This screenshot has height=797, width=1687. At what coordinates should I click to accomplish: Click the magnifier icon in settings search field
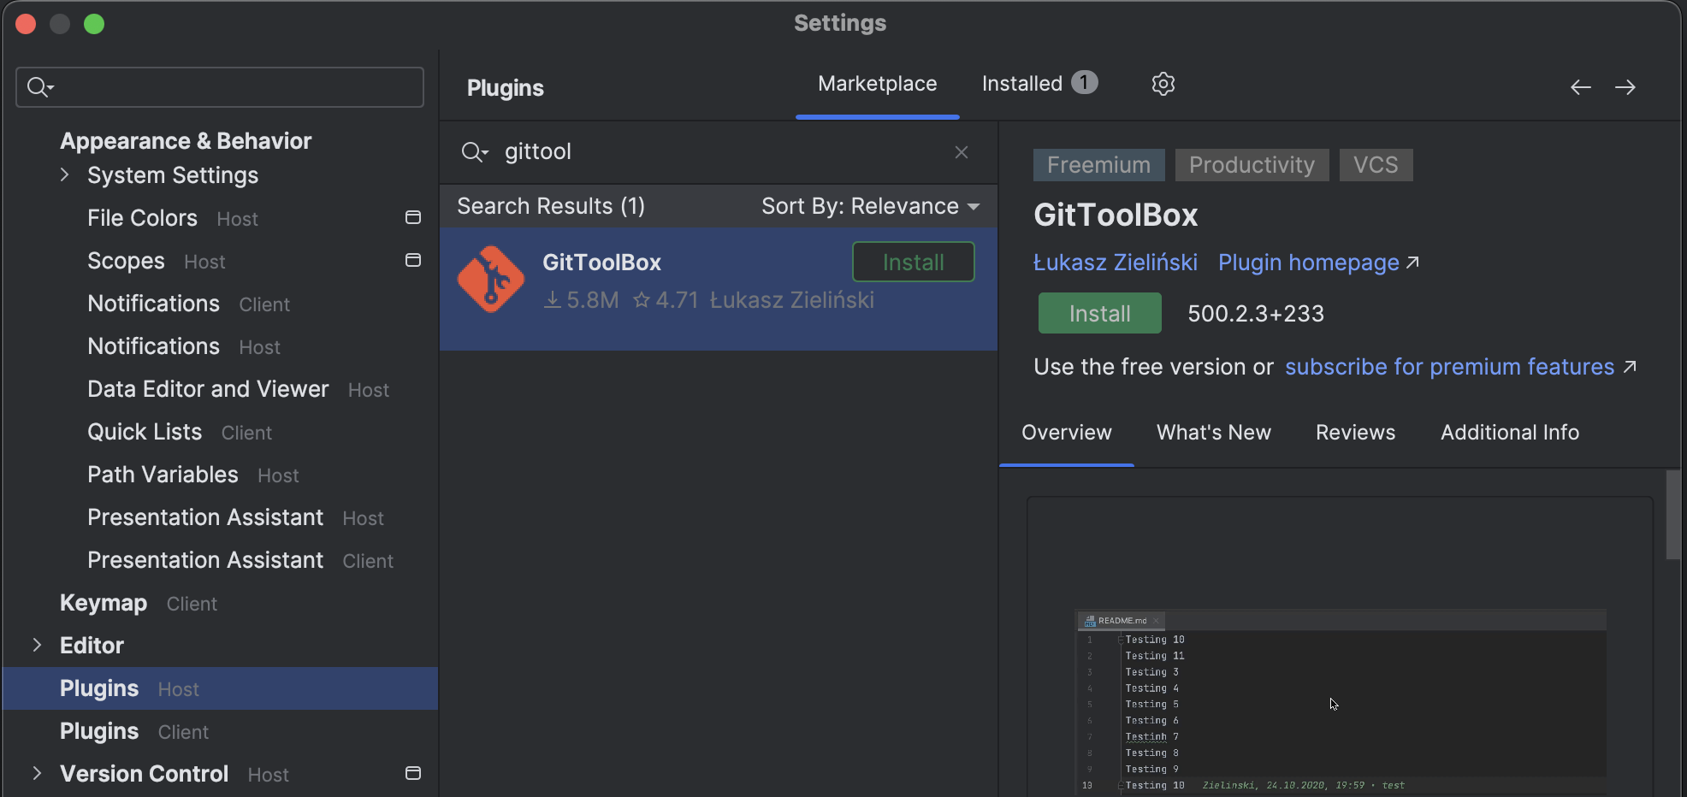point(38,86)
